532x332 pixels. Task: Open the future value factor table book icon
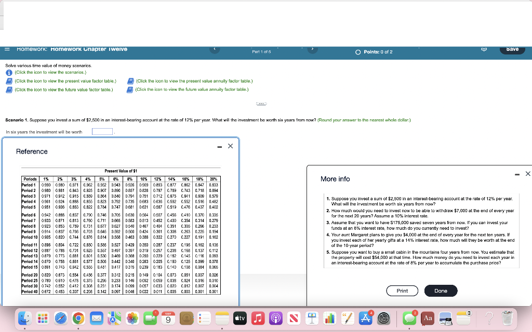coord(9,90)
